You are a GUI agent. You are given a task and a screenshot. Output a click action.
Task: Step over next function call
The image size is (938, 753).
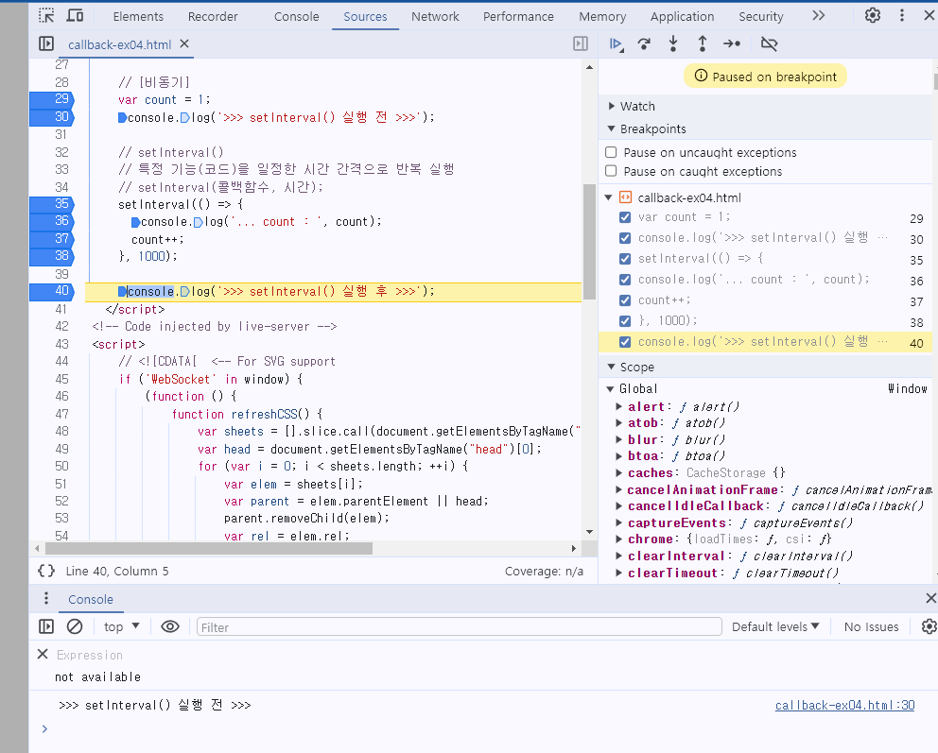pos(644,43)
